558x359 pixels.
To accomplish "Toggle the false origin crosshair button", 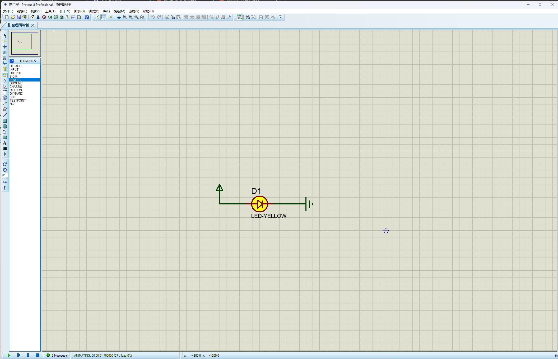I will pyautogui.click(x=111, y=17).
